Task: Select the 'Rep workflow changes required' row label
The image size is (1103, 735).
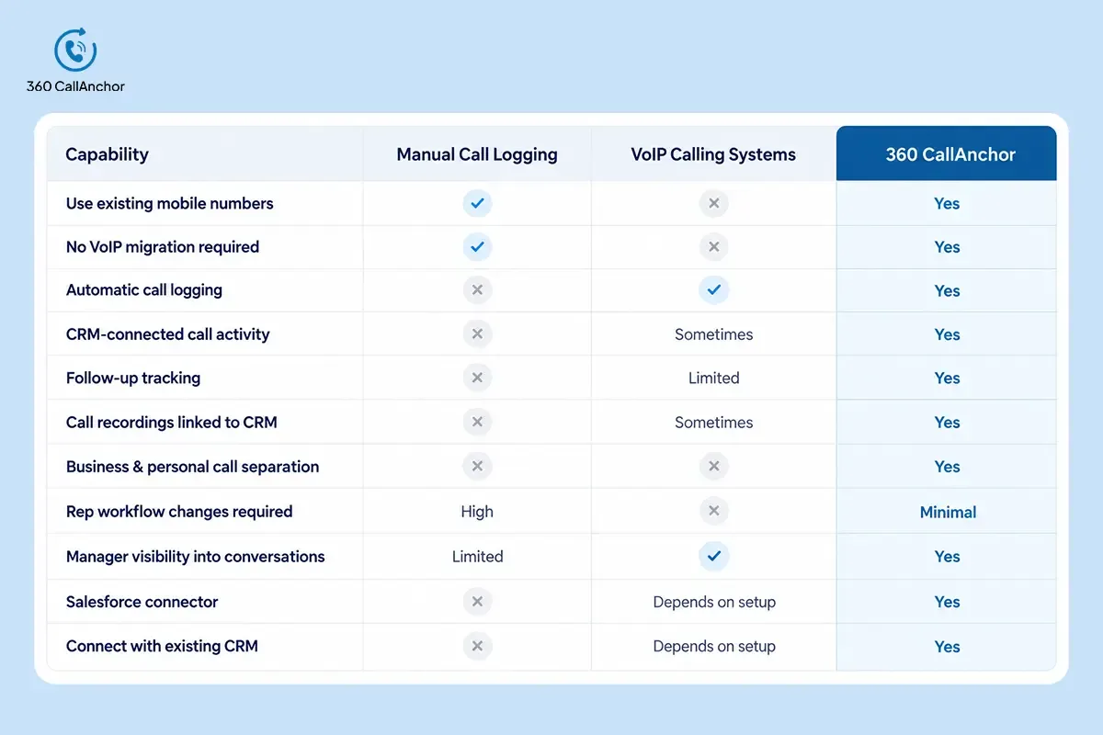Action: [x=179, y=512]
